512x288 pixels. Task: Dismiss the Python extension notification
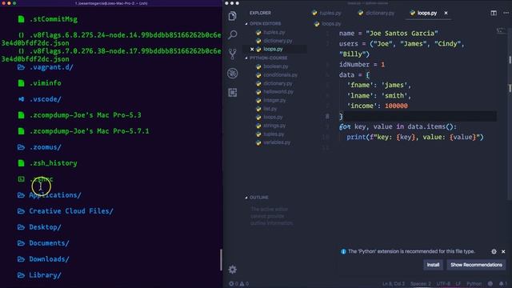pos(503,251)
